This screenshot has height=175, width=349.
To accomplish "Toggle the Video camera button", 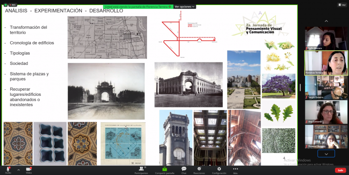I will coord(29,169).
